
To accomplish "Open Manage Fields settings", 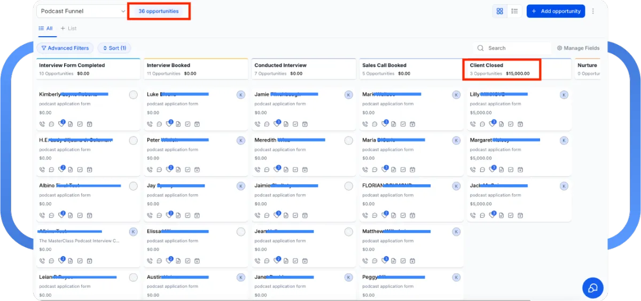I will [578, 48].
